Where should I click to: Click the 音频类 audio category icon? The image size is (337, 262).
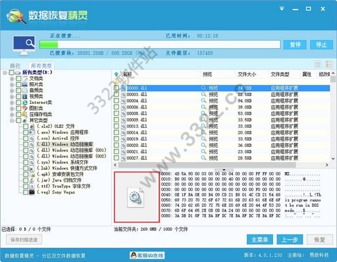[x=25, y=91]
